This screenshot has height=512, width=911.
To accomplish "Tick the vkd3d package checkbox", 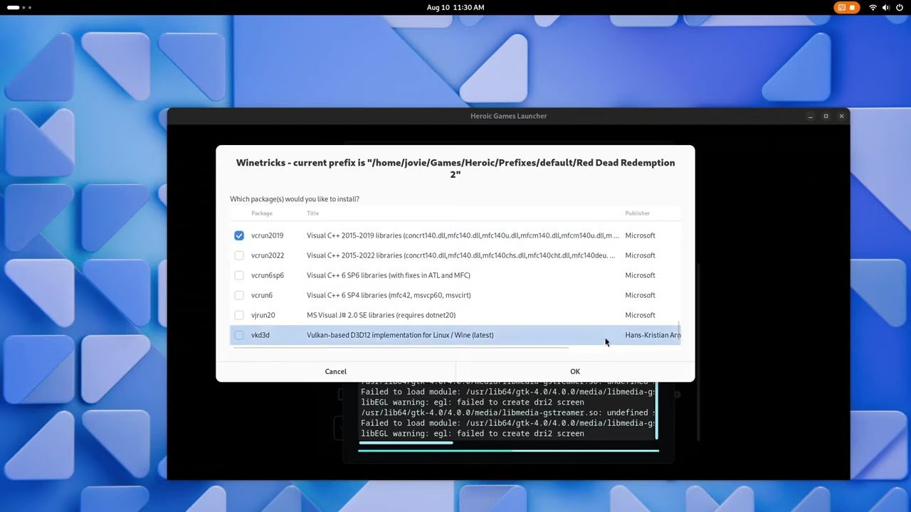I will coord(239,335).
